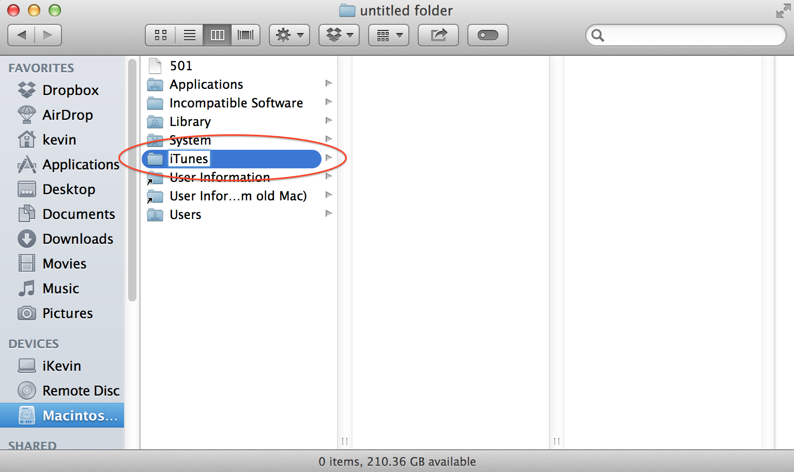
Task: Expand Incompatible Software via its arrow
Action: pyautogui.click(x=328, y=102)
